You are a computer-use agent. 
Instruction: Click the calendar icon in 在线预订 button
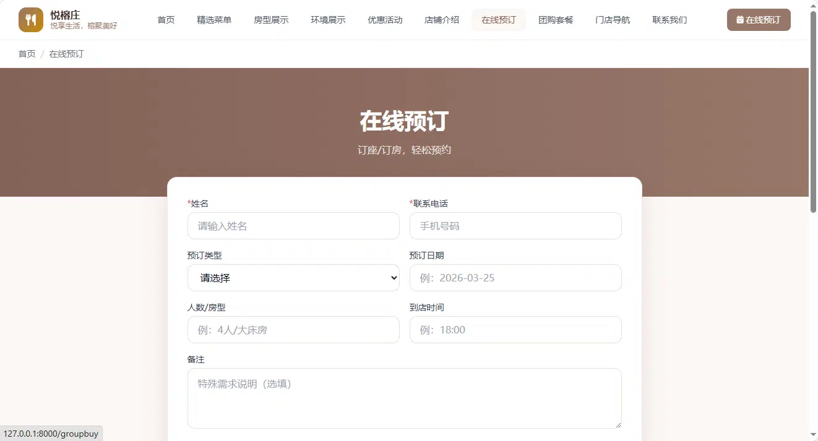pos(740,20)
